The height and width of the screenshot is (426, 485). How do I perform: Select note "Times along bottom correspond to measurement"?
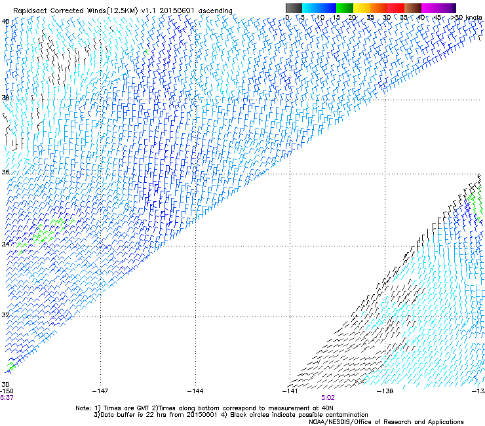point(235,408)
